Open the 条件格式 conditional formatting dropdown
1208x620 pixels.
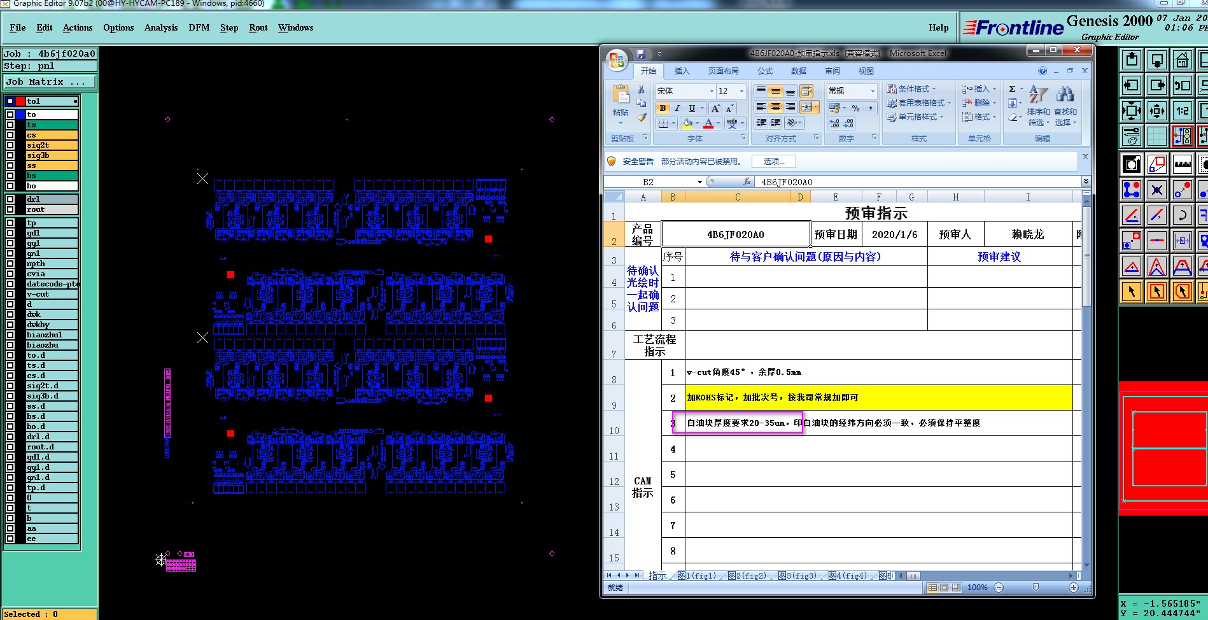(x=911, y=89)
